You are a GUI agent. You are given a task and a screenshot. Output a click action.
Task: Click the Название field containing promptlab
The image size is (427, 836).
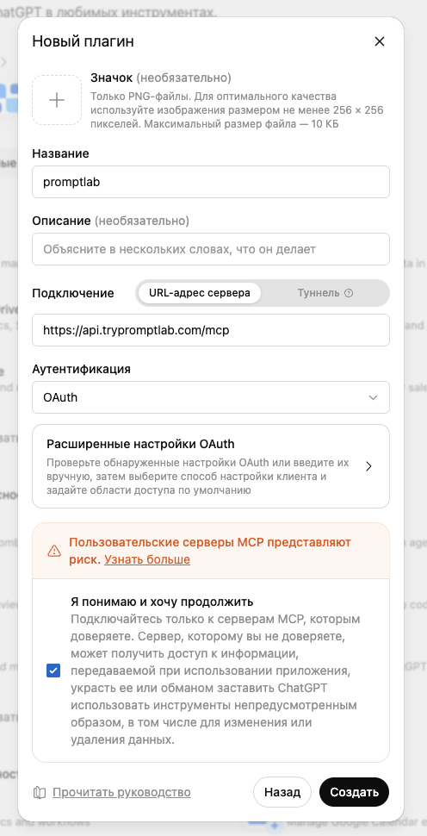(211, 182)
